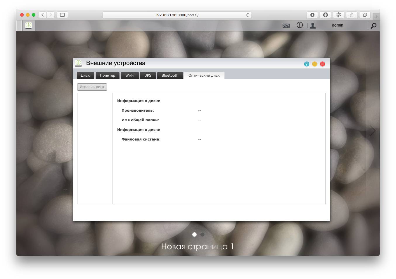Screen dimensions: 396x279
Task: Minimize the External Devices window
Action: click(314, 64)
